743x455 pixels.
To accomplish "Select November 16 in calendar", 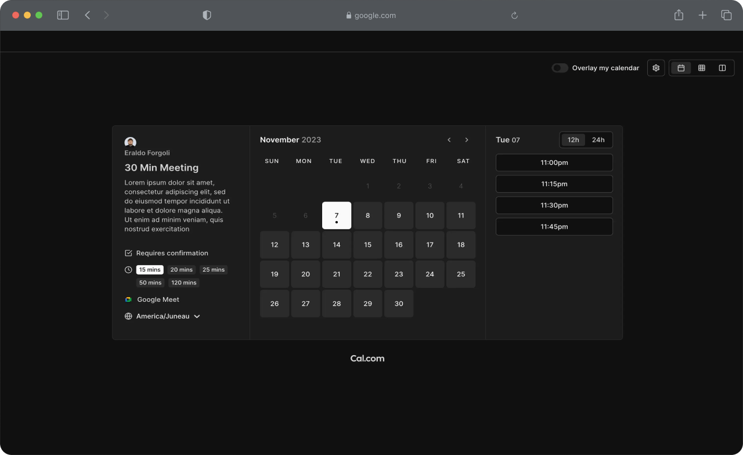I will 399,245.
